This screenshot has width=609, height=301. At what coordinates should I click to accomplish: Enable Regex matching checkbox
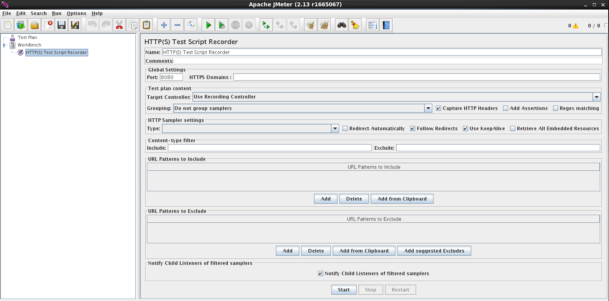pyautogui.click(x=556, y=108)
